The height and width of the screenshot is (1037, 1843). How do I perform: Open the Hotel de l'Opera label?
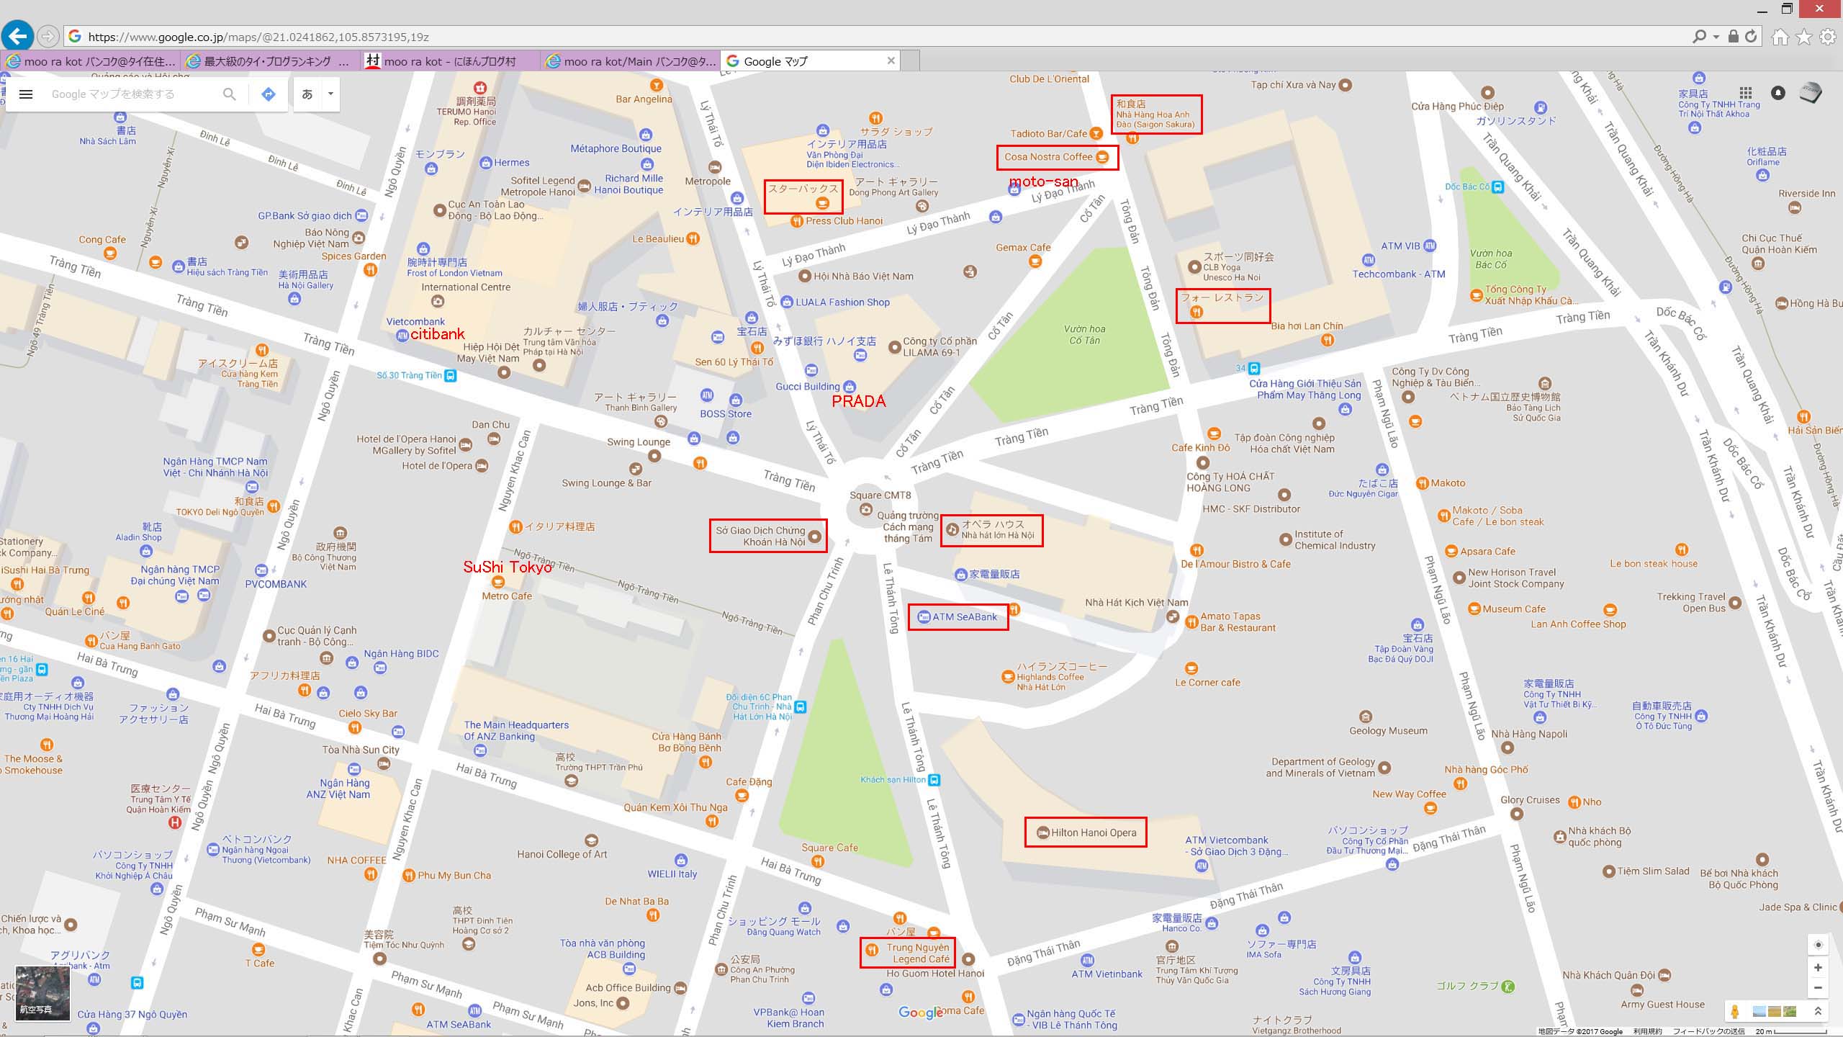[x=437, y=466]
